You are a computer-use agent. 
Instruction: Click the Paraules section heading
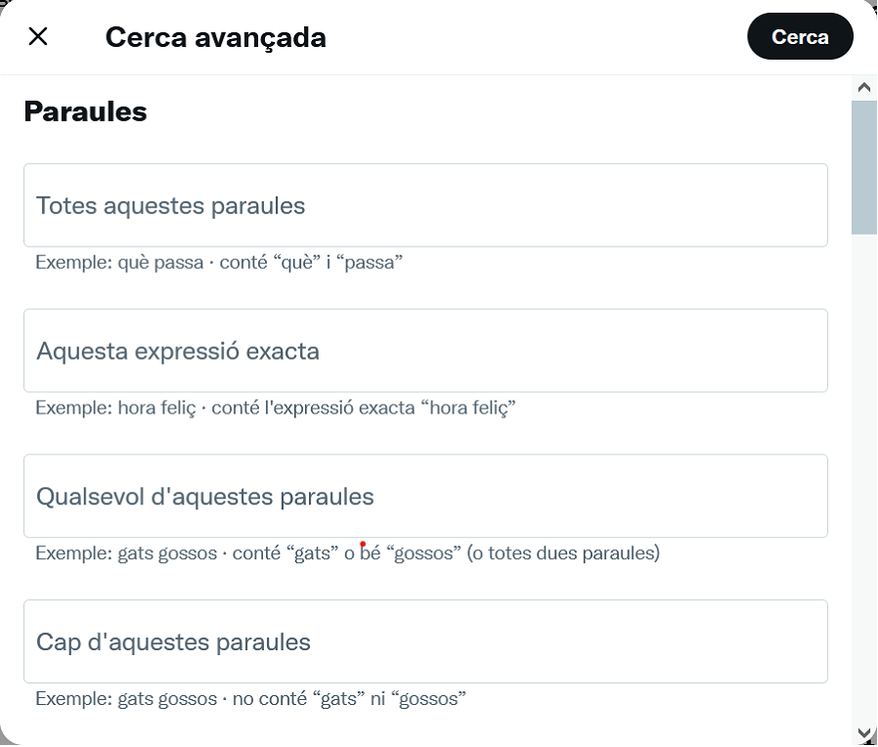(85, 110)
